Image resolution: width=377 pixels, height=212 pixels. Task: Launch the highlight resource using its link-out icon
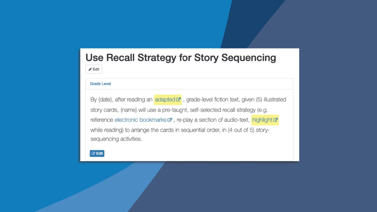click(x=275, y=120)
